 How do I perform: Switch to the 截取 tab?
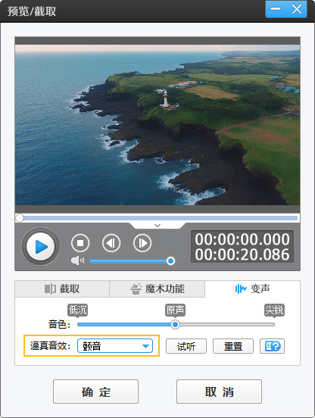pyautogui.click(x=62, y=289)
